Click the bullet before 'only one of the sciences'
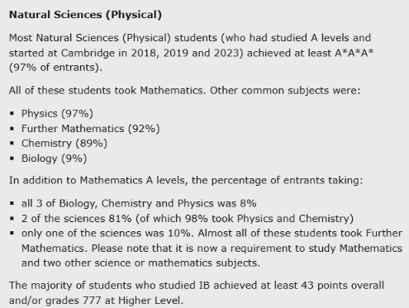The width and height of the screenshot is (409, 308). pos(12,233)
